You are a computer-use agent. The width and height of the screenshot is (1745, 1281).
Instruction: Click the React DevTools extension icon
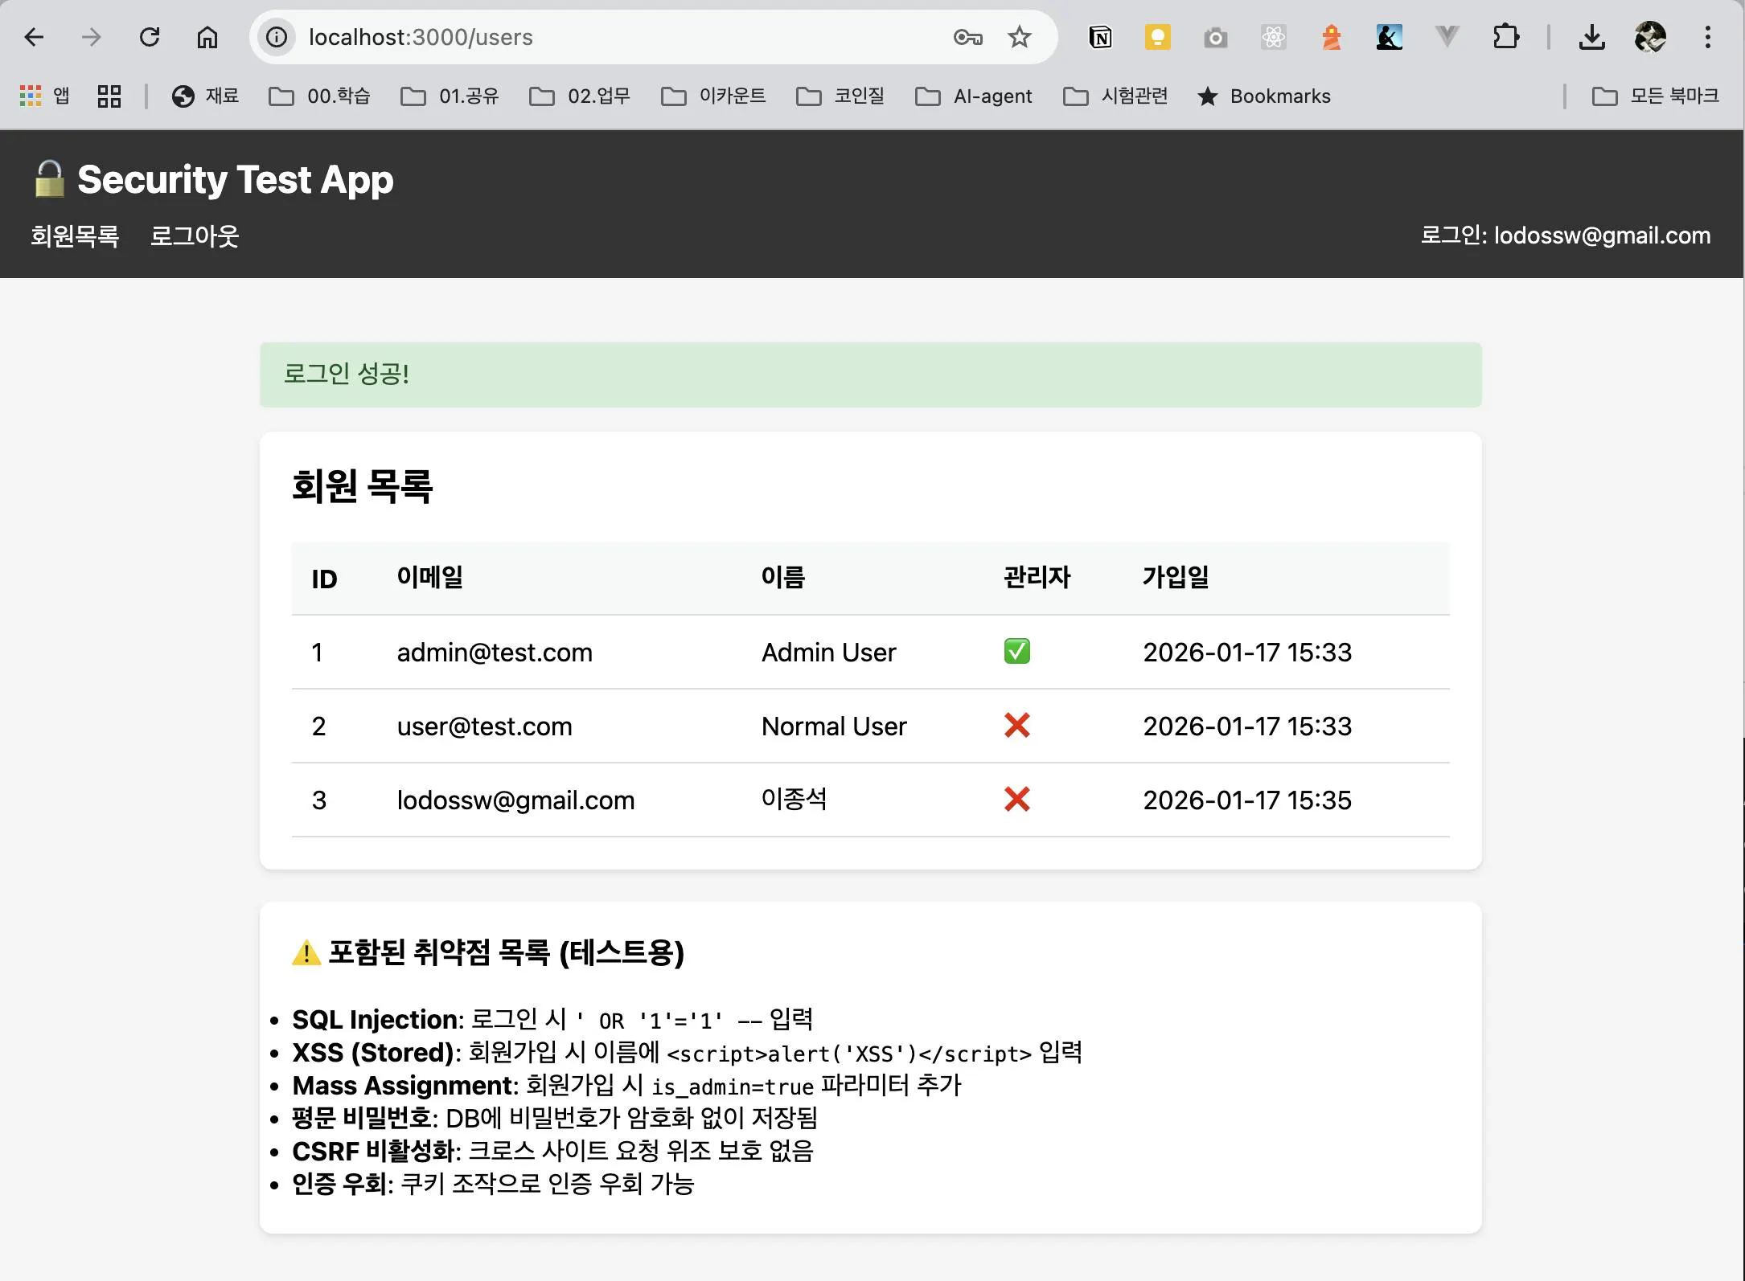pos(1274,37)
